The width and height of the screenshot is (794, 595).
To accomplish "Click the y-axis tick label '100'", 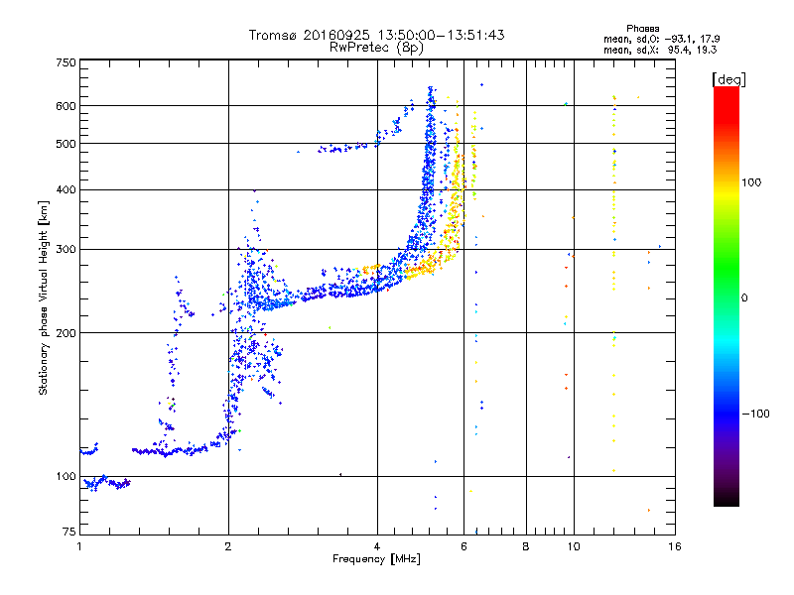I will (x=66, y=476).
